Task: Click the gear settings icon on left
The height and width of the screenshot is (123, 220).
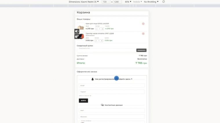Action: pos(76,37)
